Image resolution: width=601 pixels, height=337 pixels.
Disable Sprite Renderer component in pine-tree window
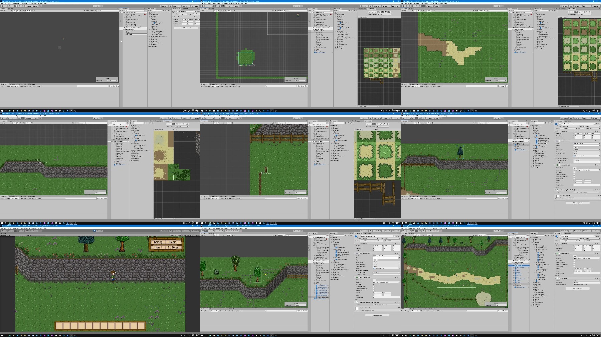click(x=559, y=141)
